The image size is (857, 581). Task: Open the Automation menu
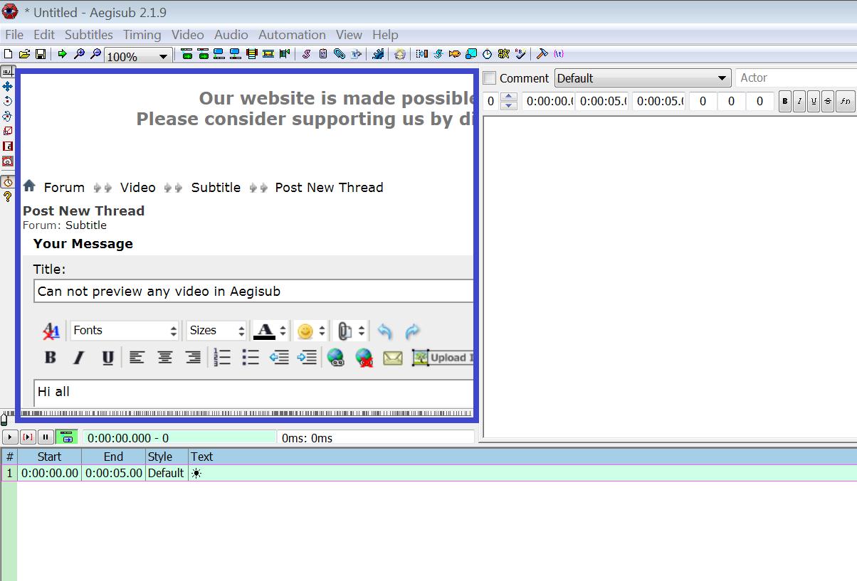pyautogui.click(x=292, y=35)
